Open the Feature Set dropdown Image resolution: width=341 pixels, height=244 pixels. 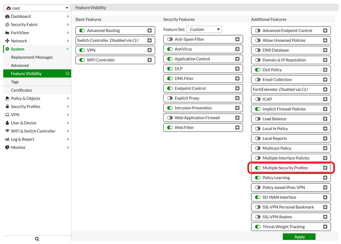pyautogui.click(x=204, y=30)
